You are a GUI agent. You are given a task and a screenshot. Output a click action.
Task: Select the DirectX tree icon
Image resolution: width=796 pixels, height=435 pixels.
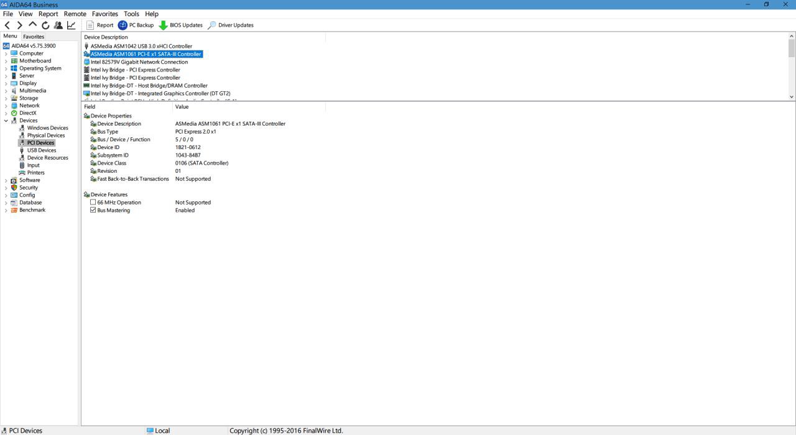pyautogui.click(x=14, y=113)
